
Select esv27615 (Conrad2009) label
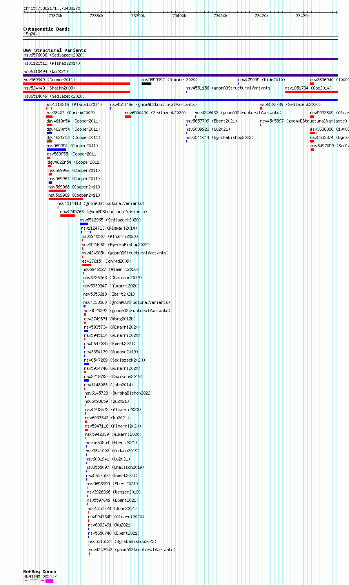[x=107, y=261]
